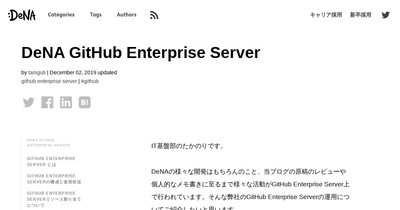Open 新卒採用 link

(x=361, y=15)
